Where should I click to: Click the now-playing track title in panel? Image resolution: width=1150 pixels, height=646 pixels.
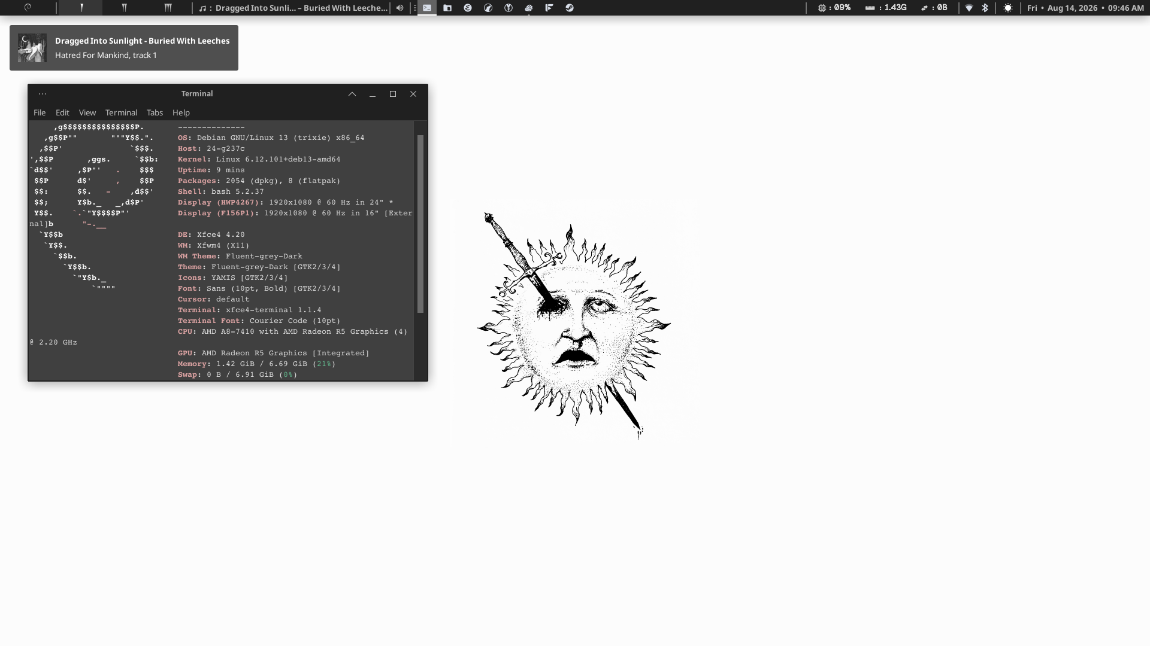coord(301,8)
